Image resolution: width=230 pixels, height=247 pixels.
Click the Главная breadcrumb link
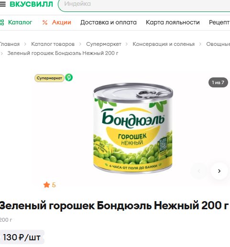(10, 44)
